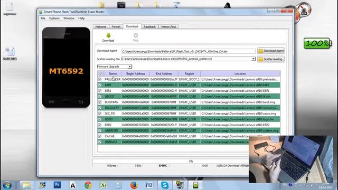Click the EMMC_BOOT_1 region cell
Screen dimensions: 338x190
[x=189, y=79]
